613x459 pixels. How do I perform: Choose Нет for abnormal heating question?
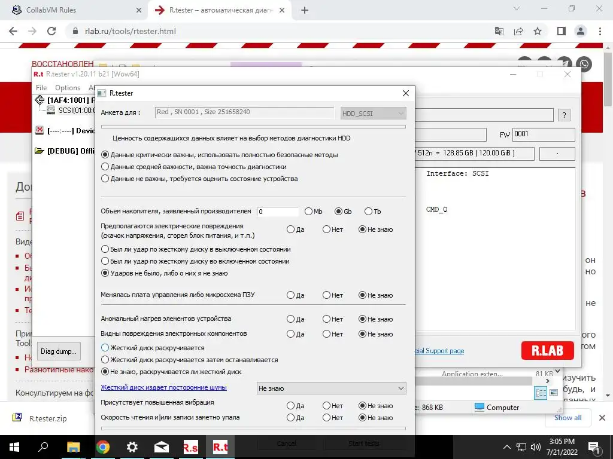[326, 319]
